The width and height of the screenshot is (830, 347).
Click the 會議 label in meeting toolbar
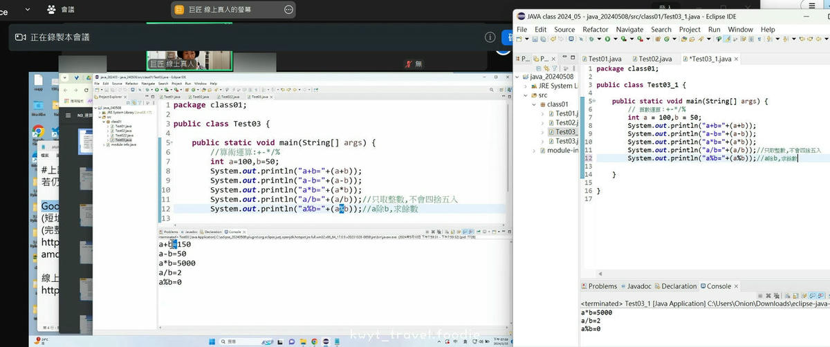68,9
